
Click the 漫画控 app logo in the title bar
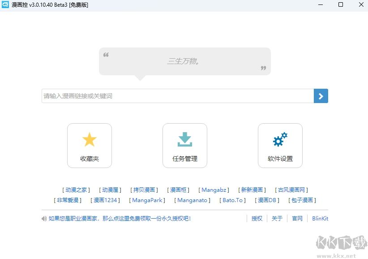(x=6, y=4)
